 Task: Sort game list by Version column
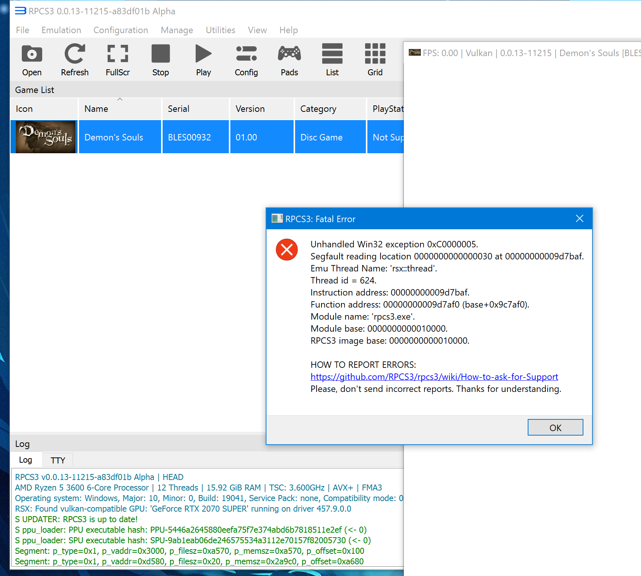coord(262,109)
